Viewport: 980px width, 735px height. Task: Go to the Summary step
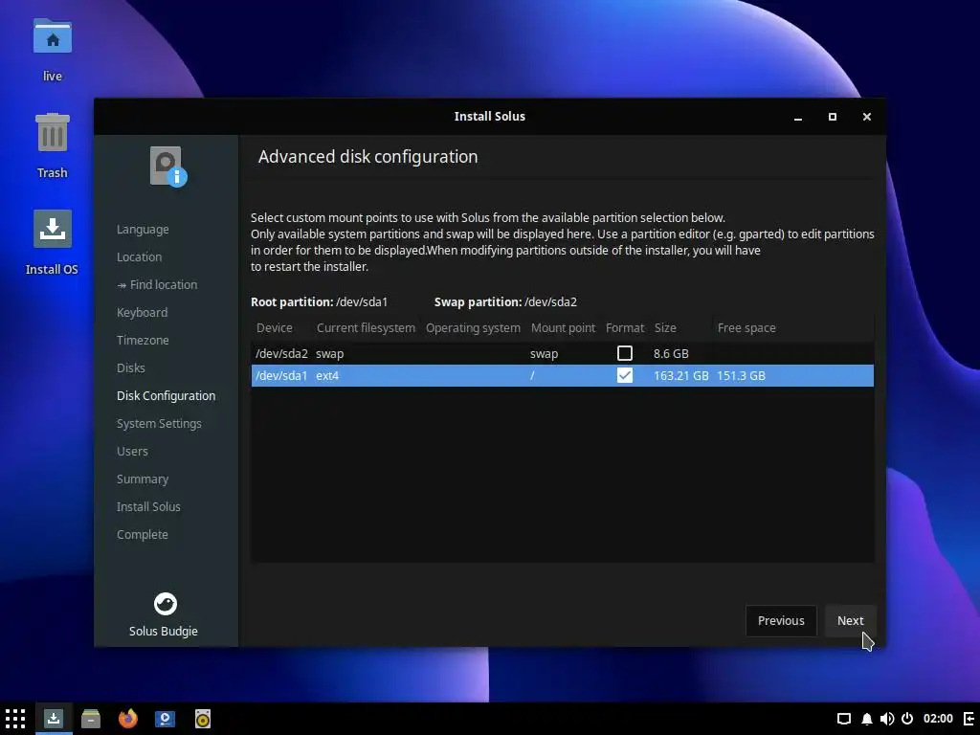(x=143, y=479)
